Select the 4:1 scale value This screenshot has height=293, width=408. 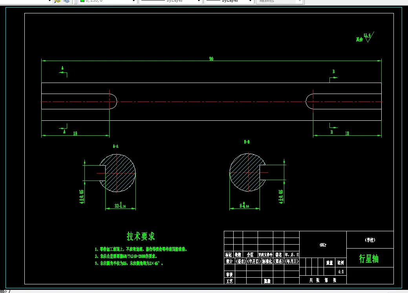point(341,272)
